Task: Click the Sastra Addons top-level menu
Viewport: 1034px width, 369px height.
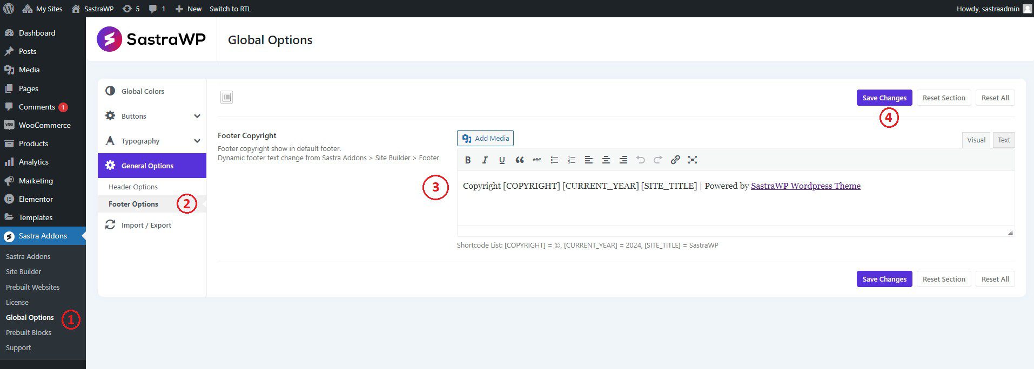Action: 43,236
